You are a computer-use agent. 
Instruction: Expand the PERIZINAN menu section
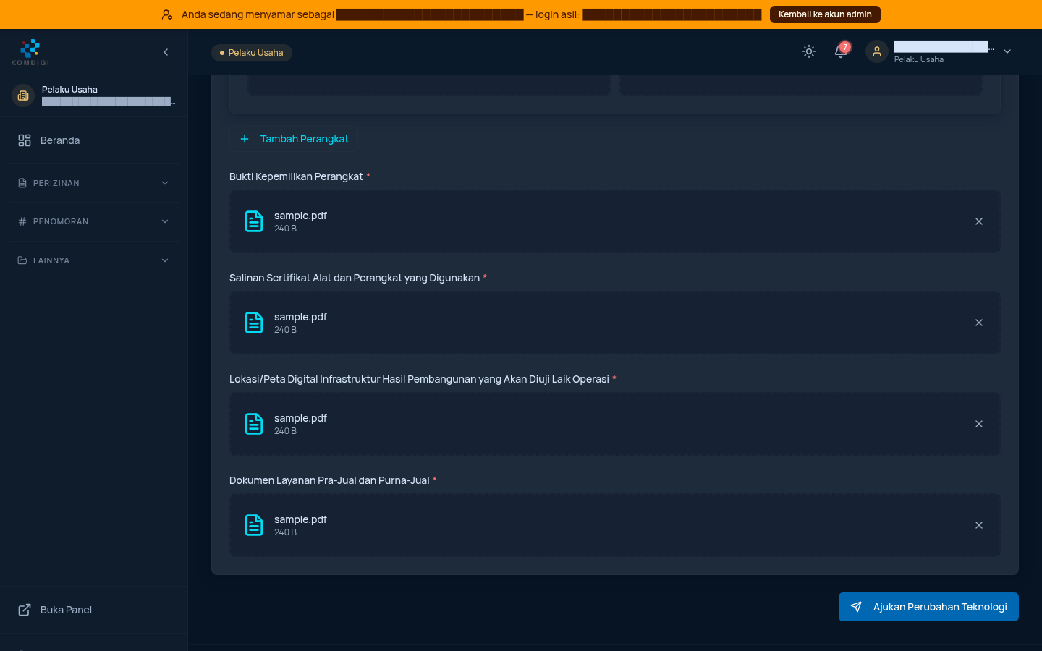point(94,183)
